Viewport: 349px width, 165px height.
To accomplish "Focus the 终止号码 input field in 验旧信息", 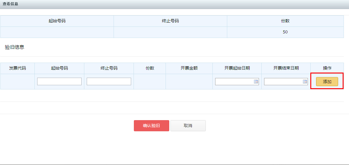I will pyautogui.click(x=109, y=81).
